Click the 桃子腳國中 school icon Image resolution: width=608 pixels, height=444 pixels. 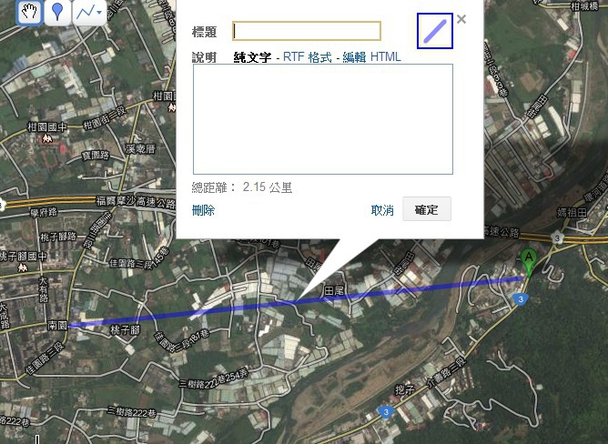(23, 267)
